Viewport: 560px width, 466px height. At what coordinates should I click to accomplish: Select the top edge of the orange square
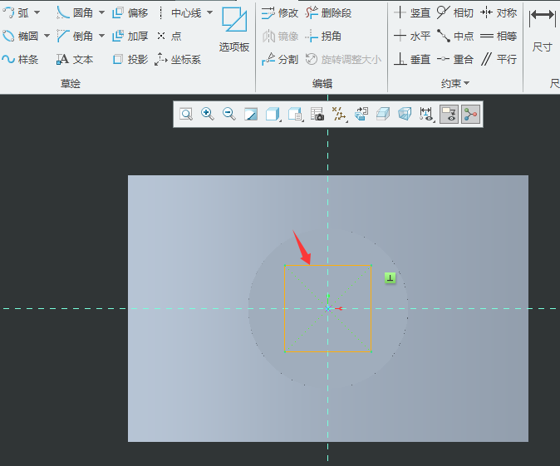pos(328,265)
